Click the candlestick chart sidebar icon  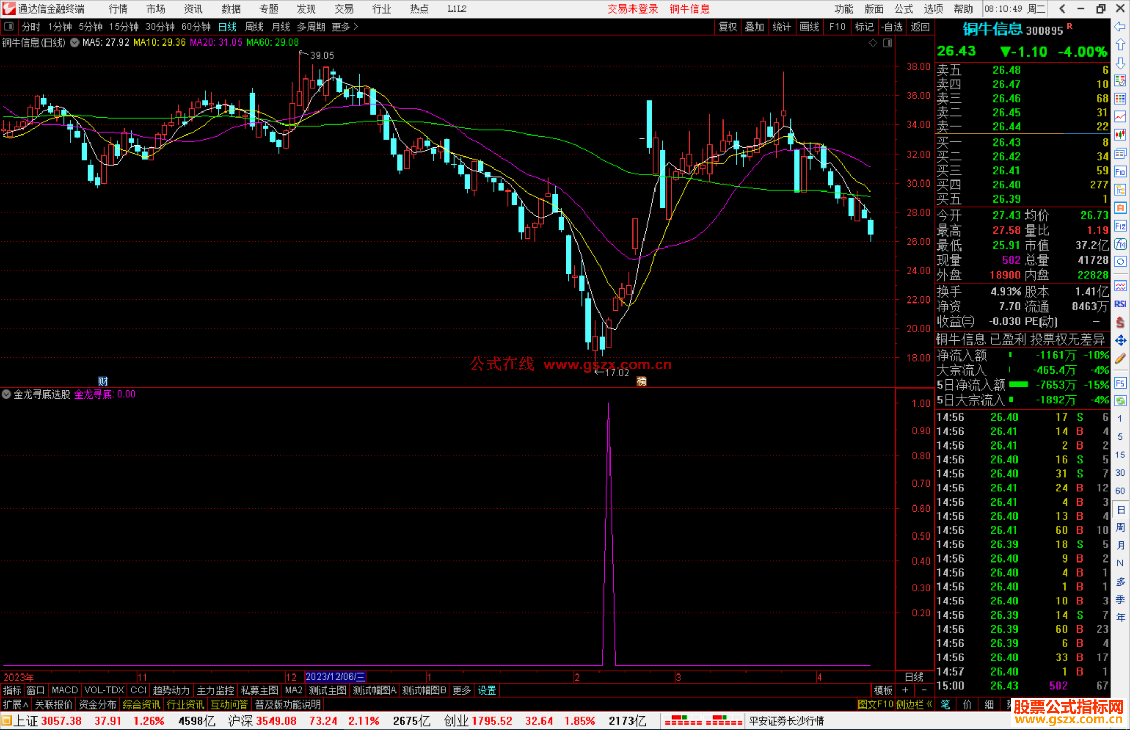(x=1120, y=135)
